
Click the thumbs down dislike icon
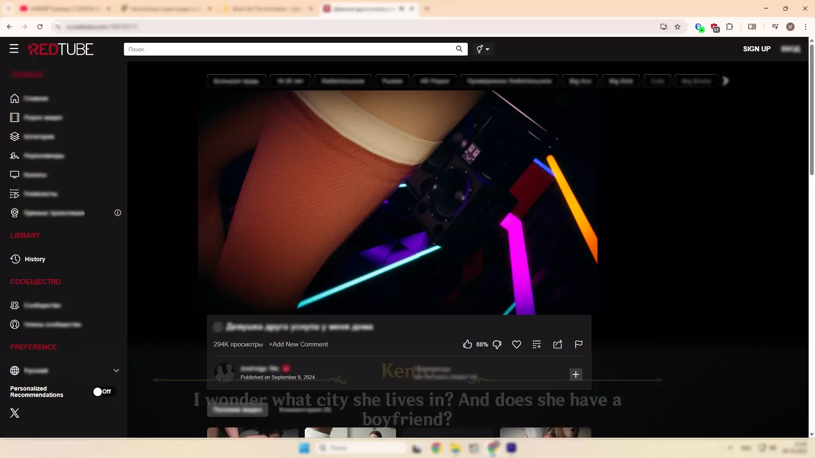[497, 344]
